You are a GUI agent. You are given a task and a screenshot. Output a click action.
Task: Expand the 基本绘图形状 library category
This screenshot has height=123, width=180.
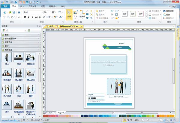[11, 38]
